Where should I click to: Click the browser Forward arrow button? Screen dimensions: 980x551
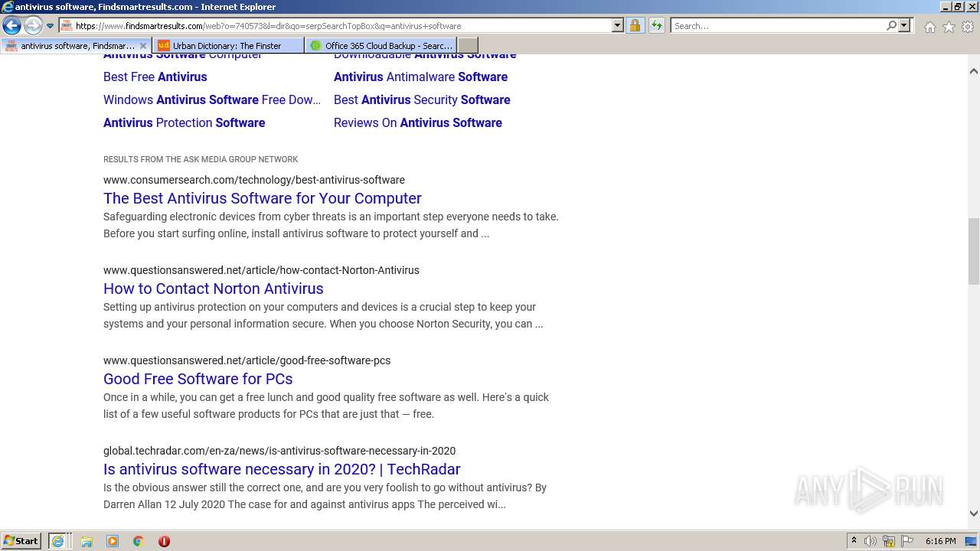(33, 26)
